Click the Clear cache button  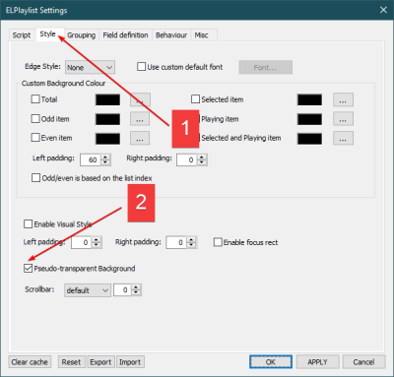click(x=30, y=362)
